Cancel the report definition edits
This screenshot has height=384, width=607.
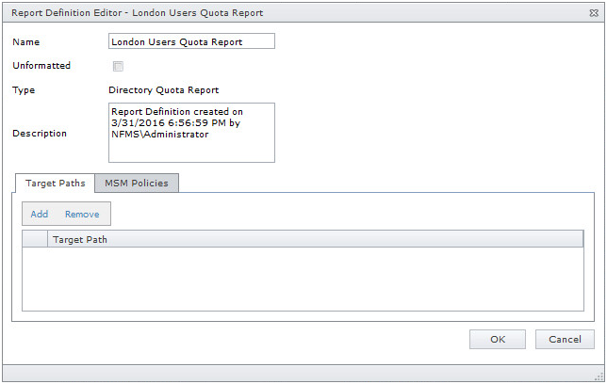click(x=565, y=339)
